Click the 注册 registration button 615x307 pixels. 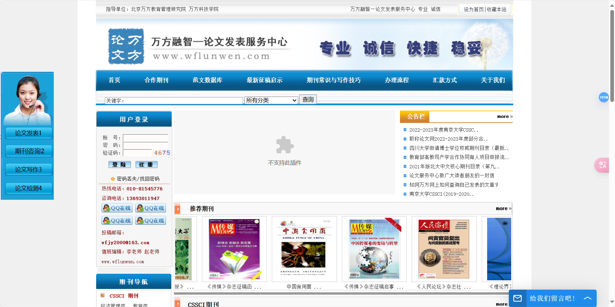tap(146, 164)
